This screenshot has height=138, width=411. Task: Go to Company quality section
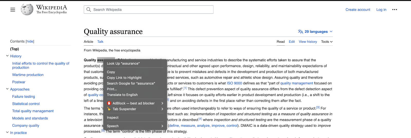[x=26, y=125]
